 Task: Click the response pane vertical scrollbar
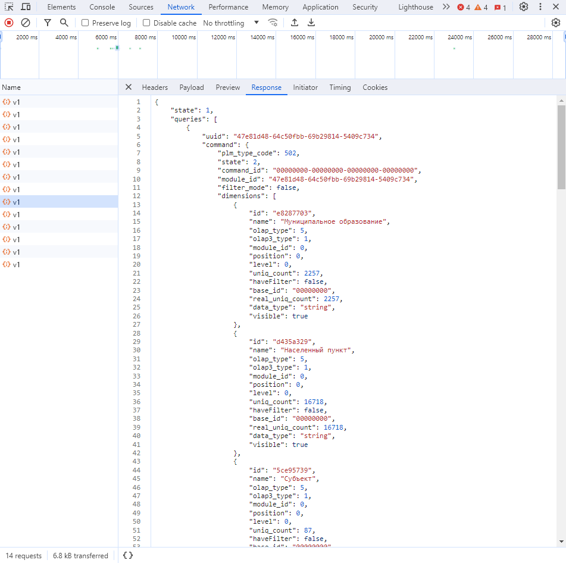pyautogui.click(x=561, y=147)
